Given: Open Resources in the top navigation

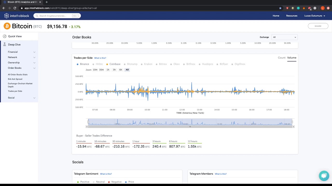Looking at the screenshot, I should point(292,16).
